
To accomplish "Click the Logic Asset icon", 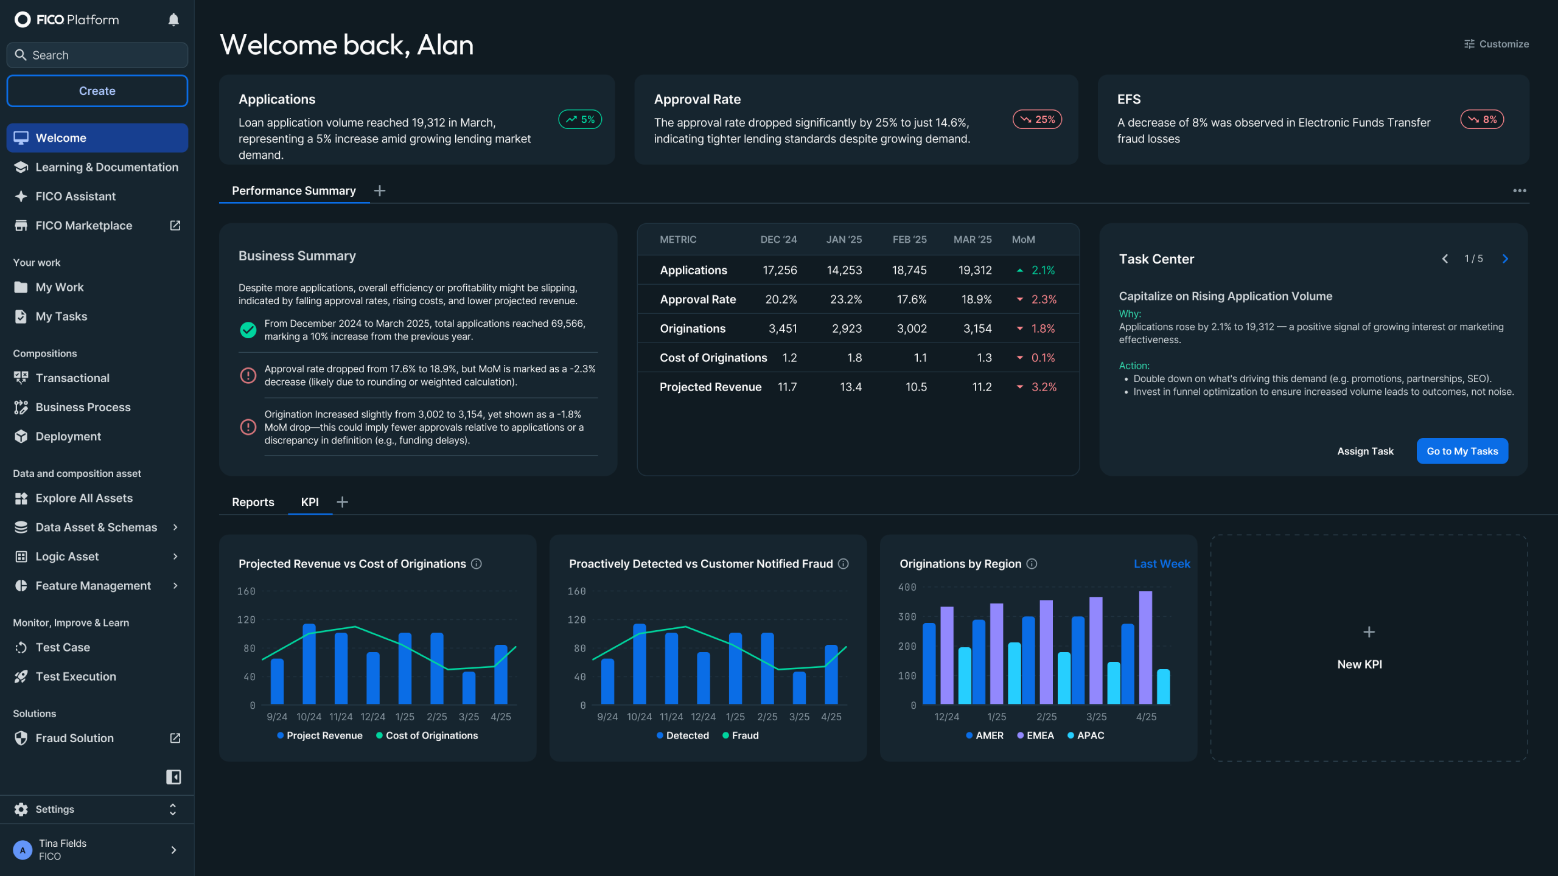I will (x=21, y=557).
